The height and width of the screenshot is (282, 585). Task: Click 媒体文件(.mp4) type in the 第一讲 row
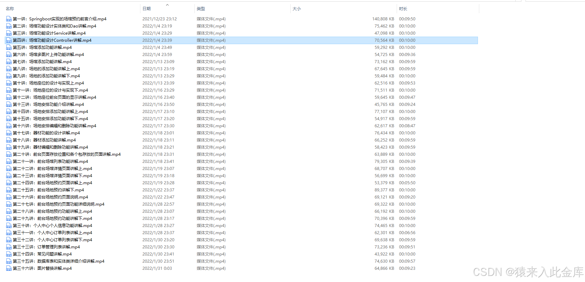point(211,19)
